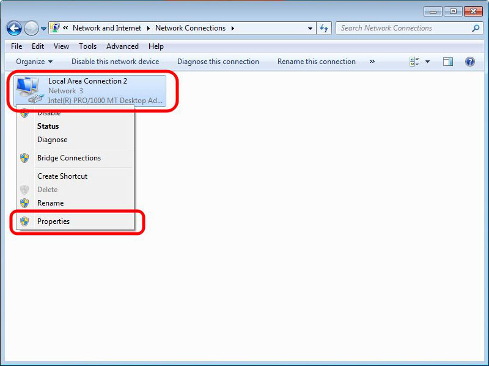Click the Back navigation arrow button
Screen dimensions: 489x366
click(x=14, y=28)
